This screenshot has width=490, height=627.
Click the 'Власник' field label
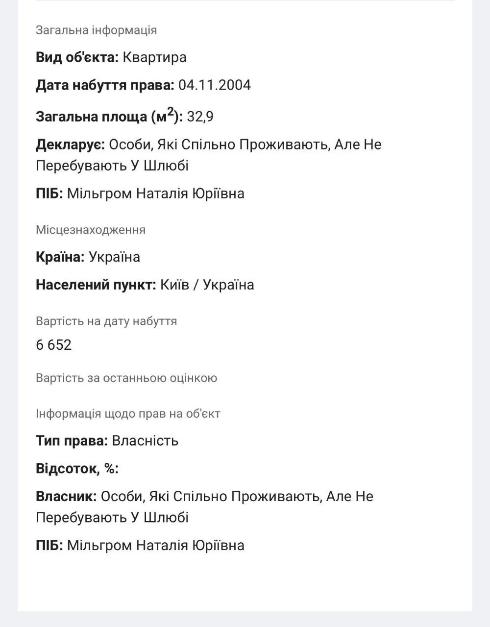66,497
